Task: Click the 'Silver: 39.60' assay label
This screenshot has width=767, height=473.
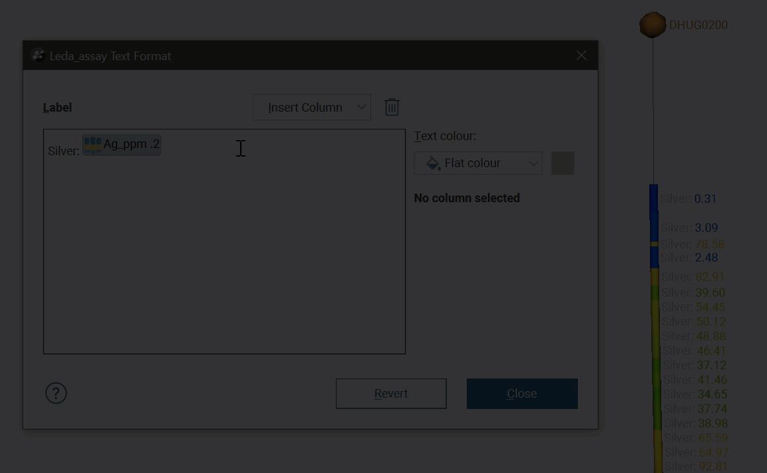Action: point(694,292)
